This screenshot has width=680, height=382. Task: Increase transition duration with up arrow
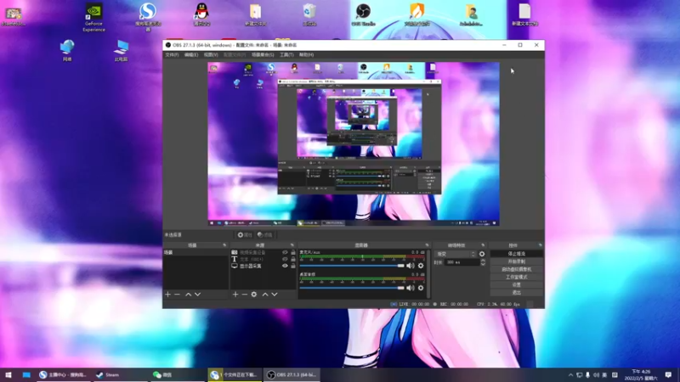483,261
